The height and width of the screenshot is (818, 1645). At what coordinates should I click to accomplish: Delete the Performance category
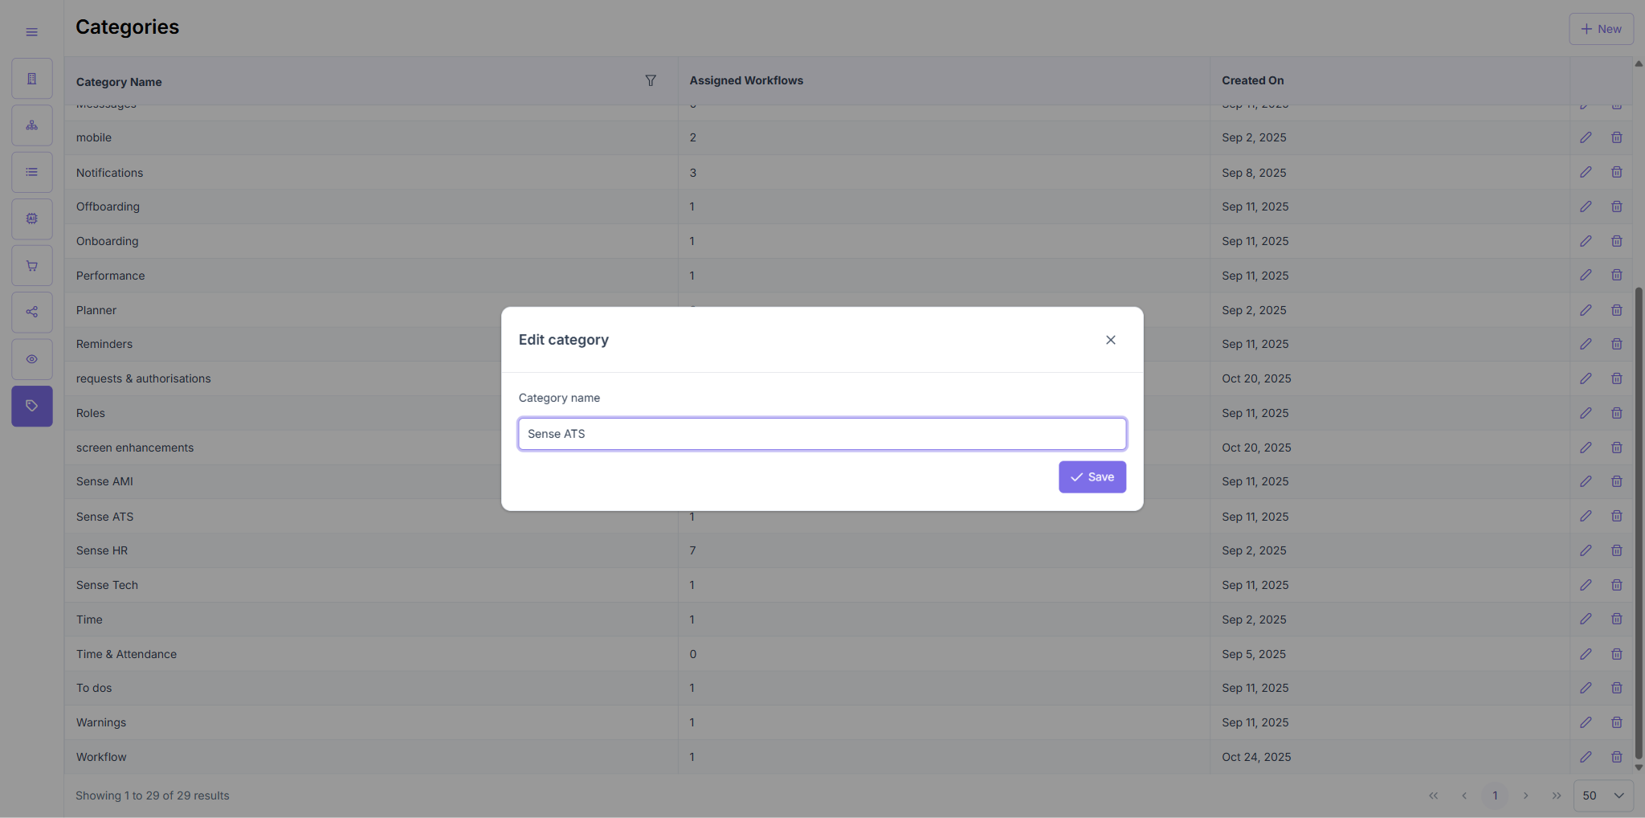tap(1617, 275)
